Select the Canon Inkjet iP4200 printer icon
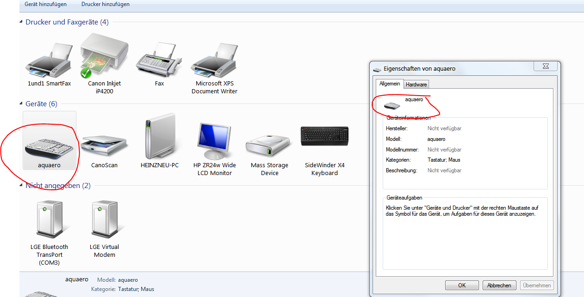This screenshot has width=584, height=297. [x=104, y=55]
